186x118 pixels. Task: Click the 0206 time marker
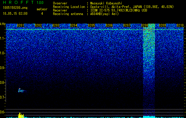click(x=109, y=25)
